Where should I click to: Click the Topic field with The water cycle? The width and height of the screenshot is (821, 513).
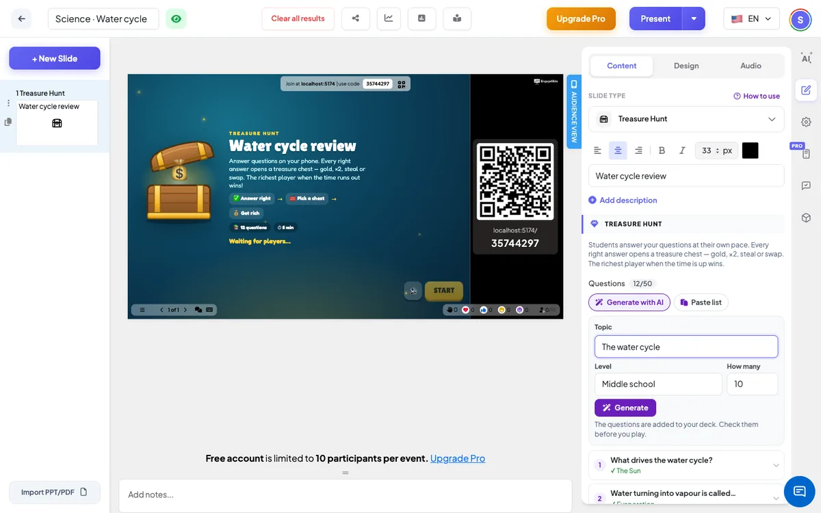[x=686, y=347]
